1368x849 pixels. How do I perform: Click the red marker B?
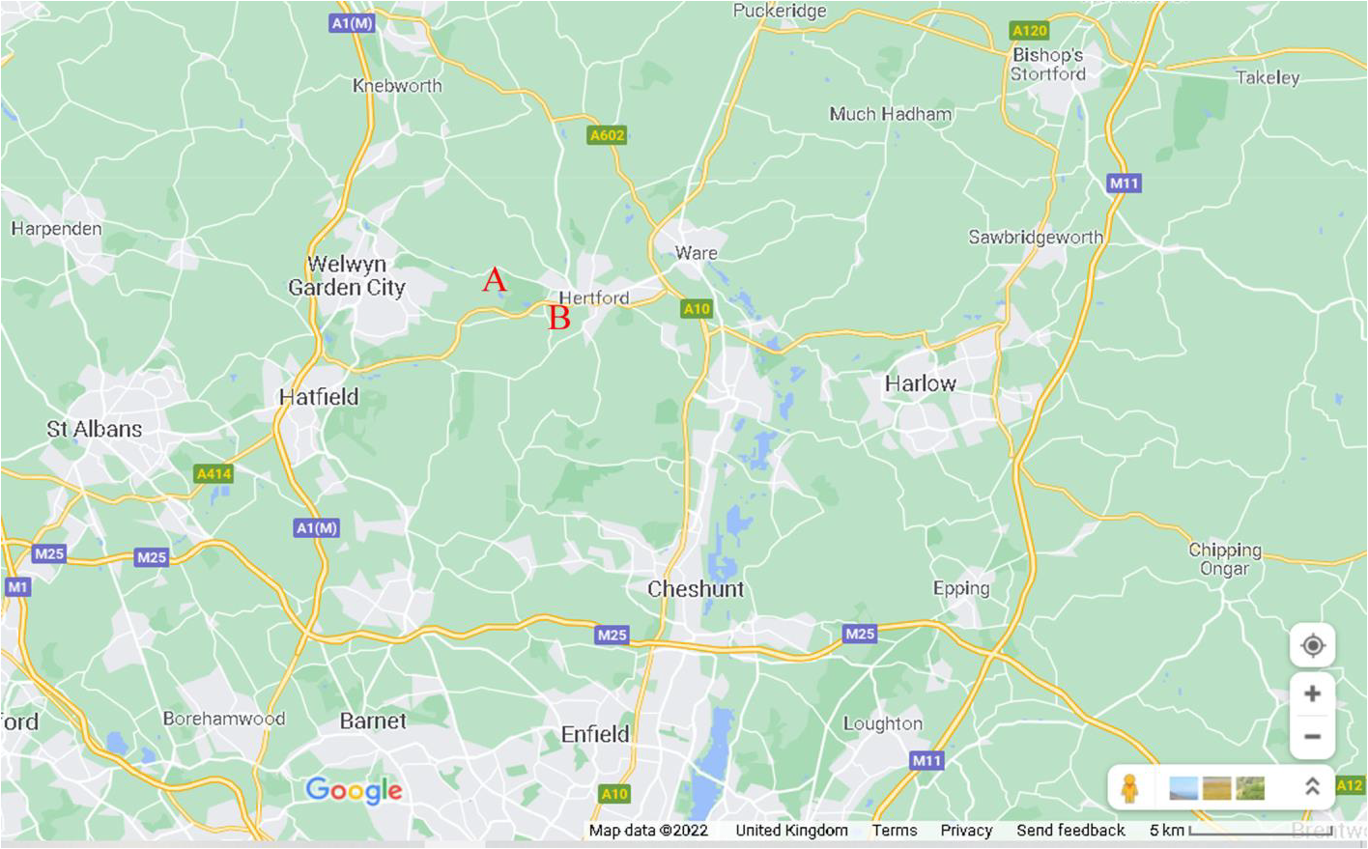pos(559,318)
